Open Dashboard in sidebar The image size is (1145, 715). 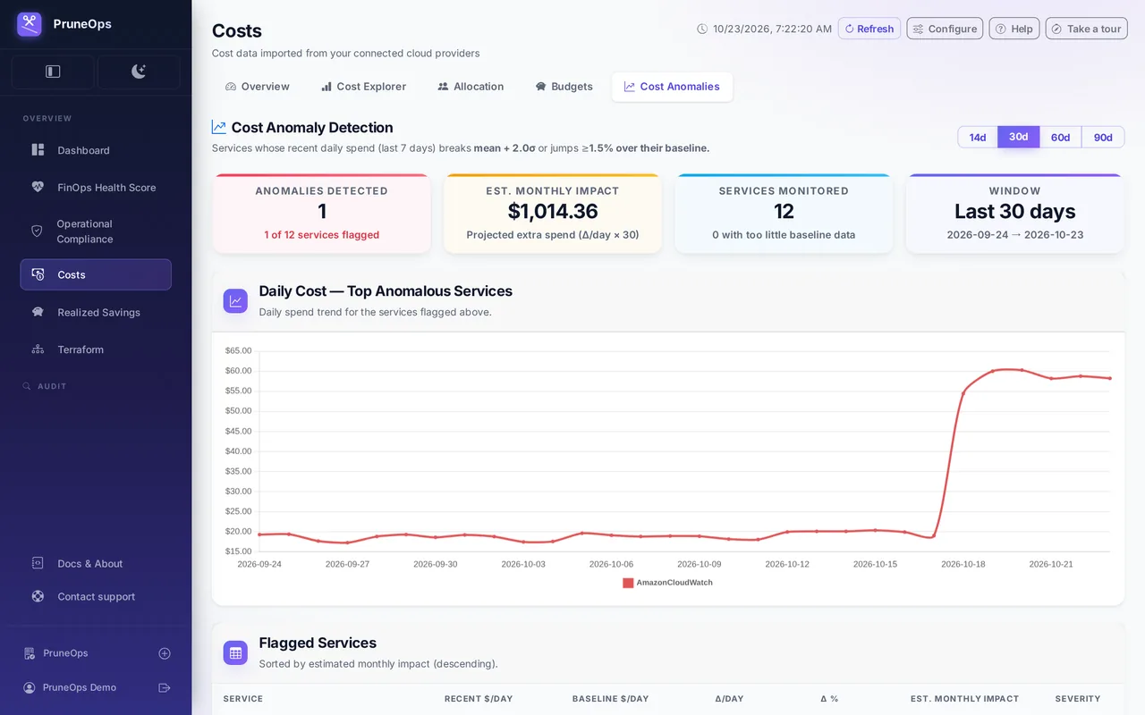point(96,150)
